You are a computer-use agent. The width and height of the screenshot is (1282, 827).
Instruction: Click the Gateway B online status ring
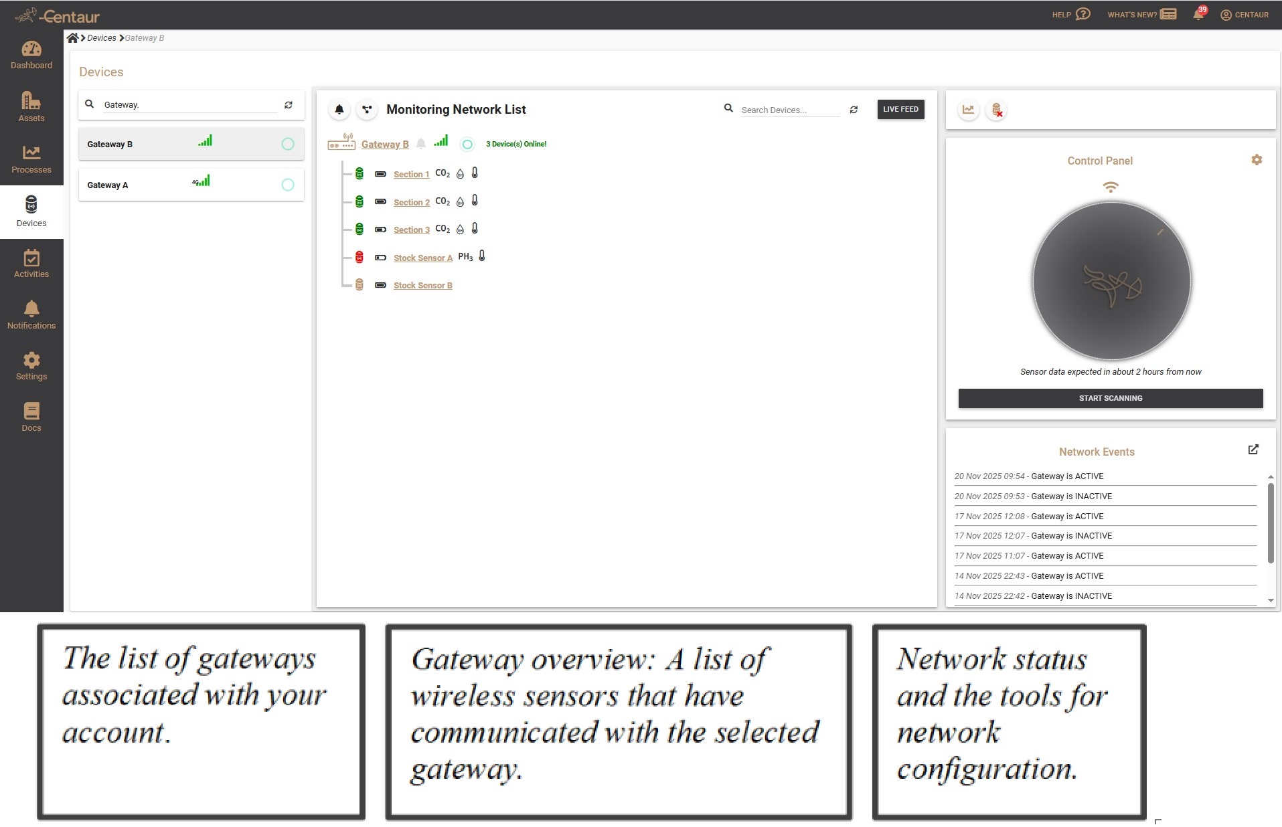click(x=467, y=144)
